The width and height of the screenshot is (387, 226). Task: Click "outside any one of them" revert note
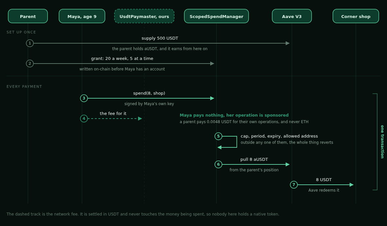[287, 142]
